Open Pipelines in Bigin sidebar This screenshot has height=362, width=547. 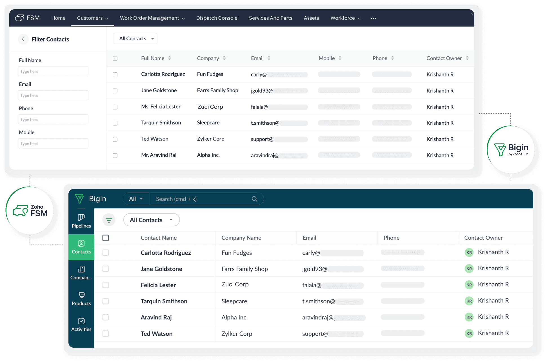coord(81,221)
